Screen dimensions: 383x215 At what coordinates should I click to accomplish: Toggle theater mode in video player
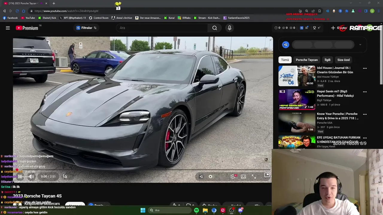click(x=244, y=176)
